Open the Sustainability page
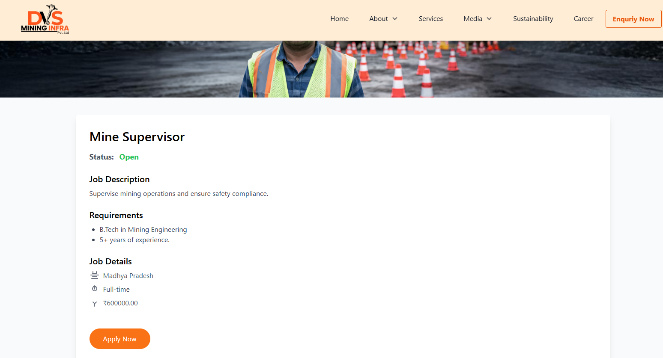This screenshot has width=663, height=358. [x=533, y=19]
